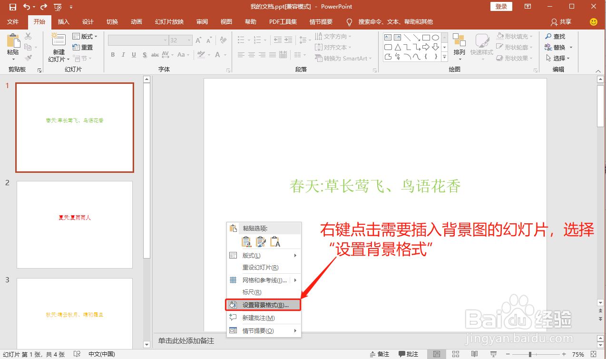Choose Ruler (标尺) in context menu

click(x=264, y=292)
